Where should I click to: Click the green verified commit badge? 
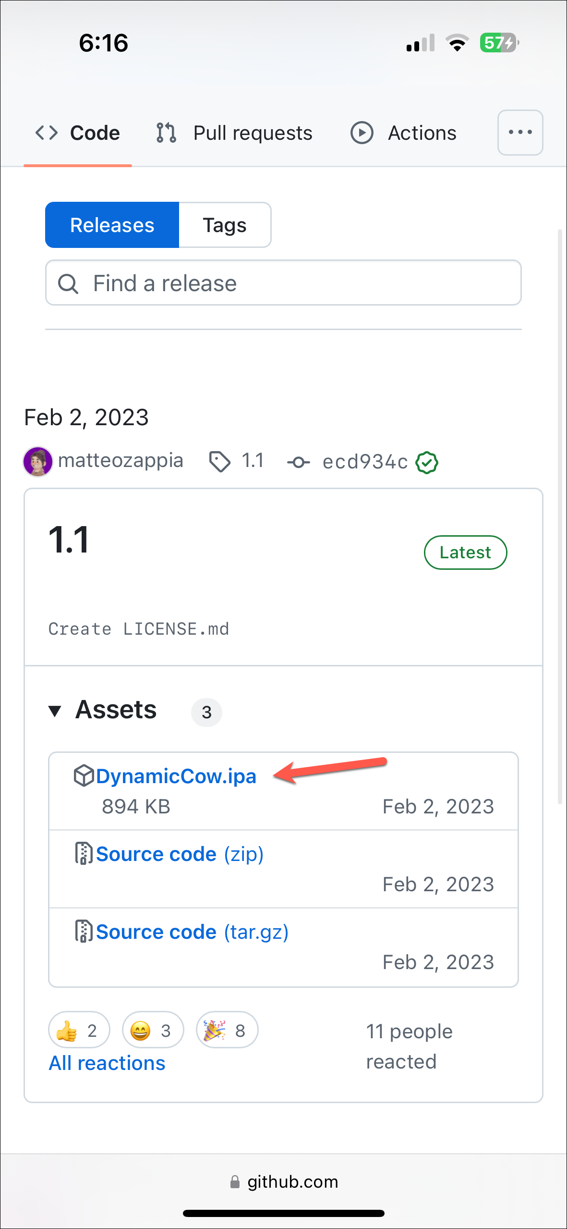[x=427, y=463]
